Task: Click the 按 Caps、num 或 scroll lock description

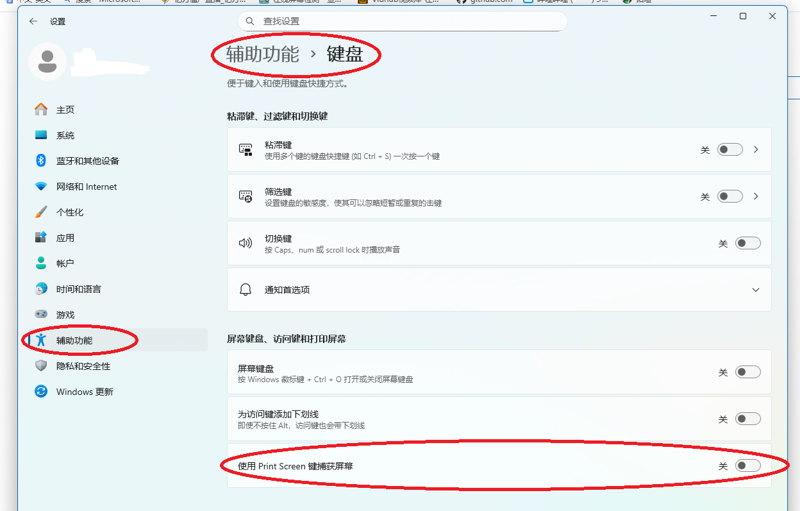Action: tap(332, 249)
